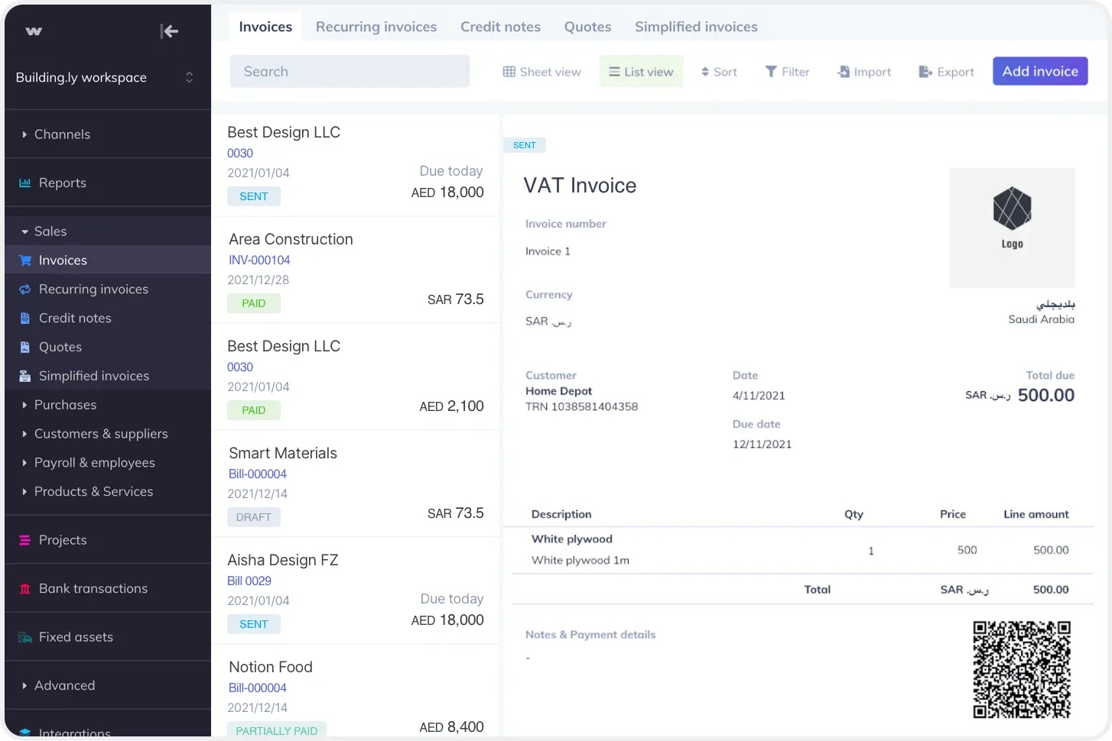The image size is (1112, 741).
Task: Select the Recurring invoices sidebar entry
Action: pyautogui.click(x=93, y=289)
